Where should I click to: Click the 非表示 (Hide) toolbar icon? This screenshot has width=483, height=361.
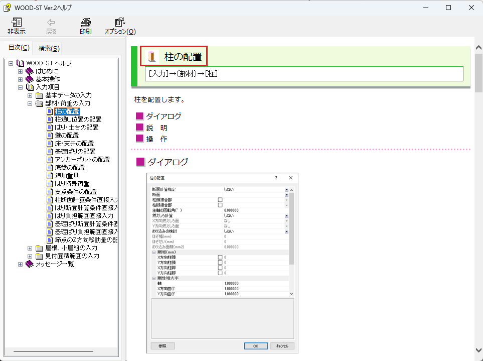click(x=17, y=23)
